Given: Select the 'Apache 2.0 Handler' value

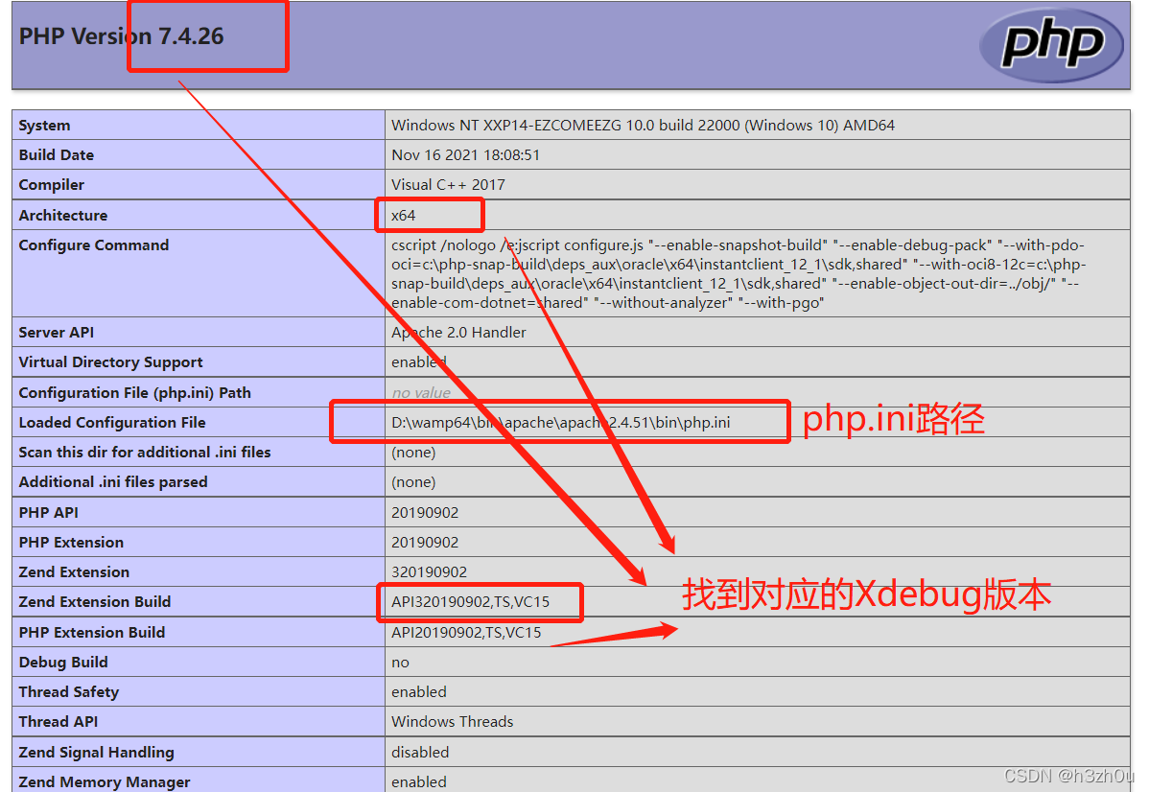Looking at the screenshot, I should coord(458,332).
